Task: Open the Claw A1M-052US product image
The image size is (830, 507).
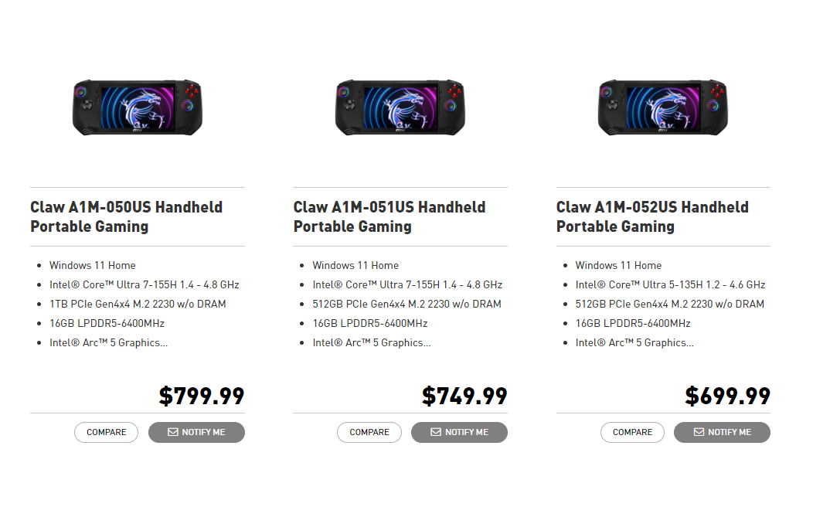Action: coord(663,107)
